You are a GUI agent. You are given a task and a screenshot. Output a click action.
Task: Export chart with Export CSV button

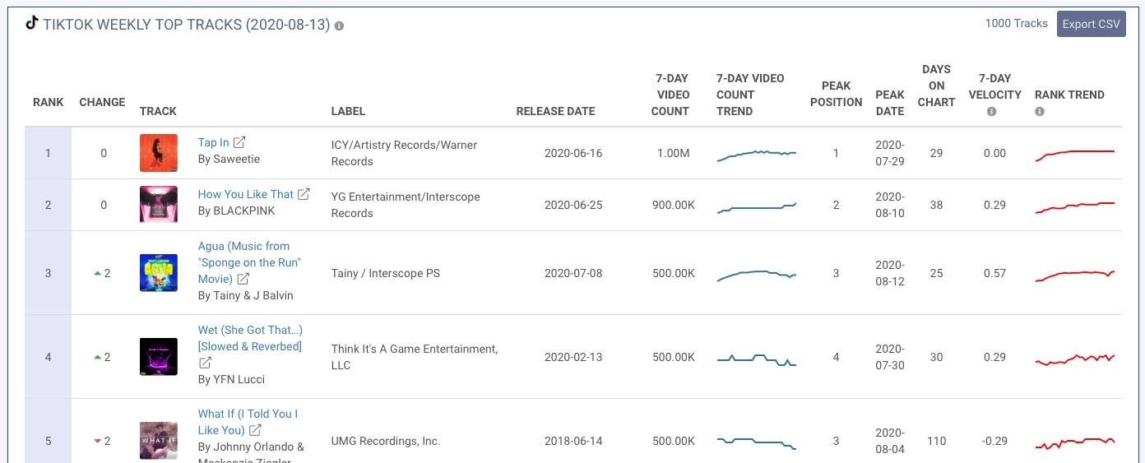click(1091, 24)
